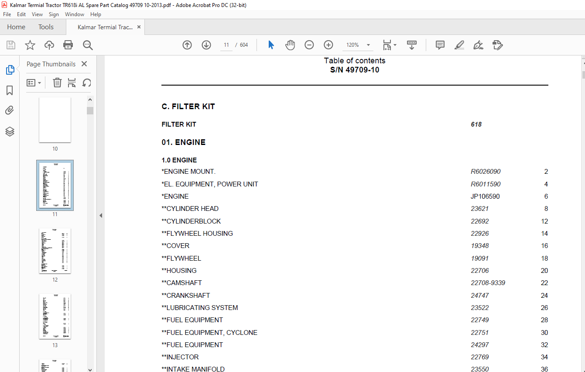Click the **FLYWHEEL HOUSING entry

coord(197,234)
